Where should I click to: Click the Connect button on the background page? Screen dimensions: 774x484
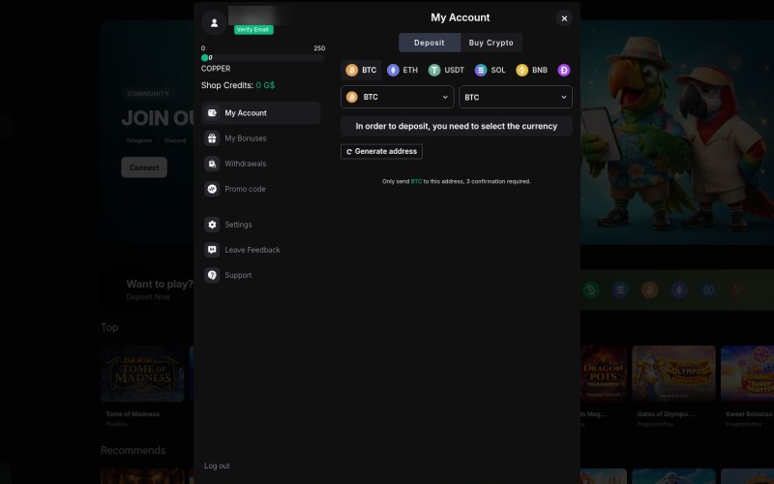pyautogui.click(x=144, y=167)
